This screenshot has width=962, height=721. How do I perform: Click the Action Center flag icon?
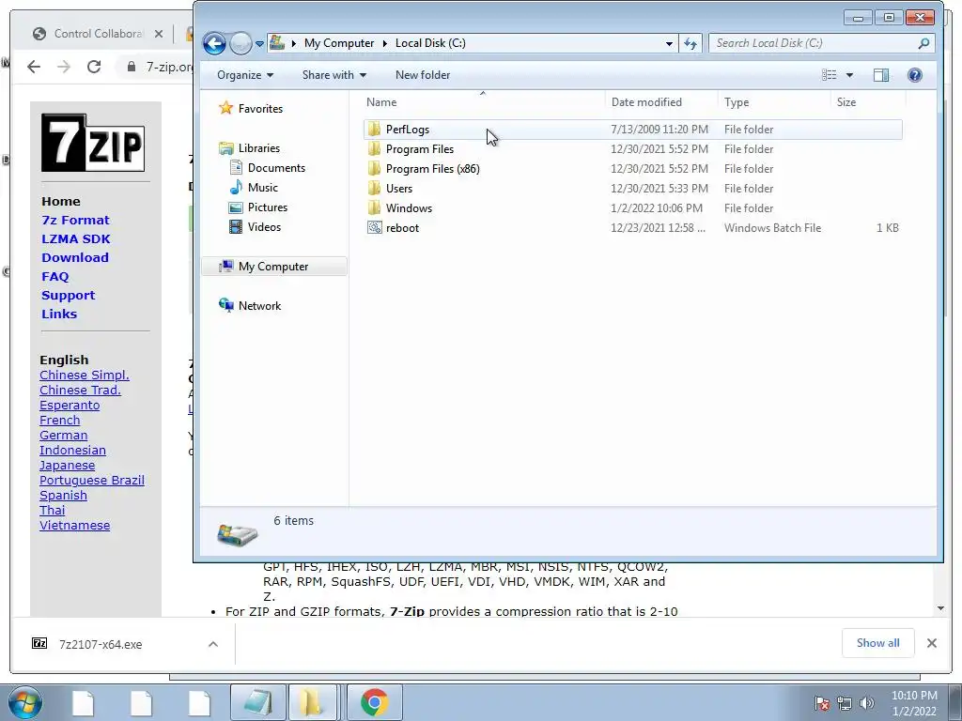[821, 703]
